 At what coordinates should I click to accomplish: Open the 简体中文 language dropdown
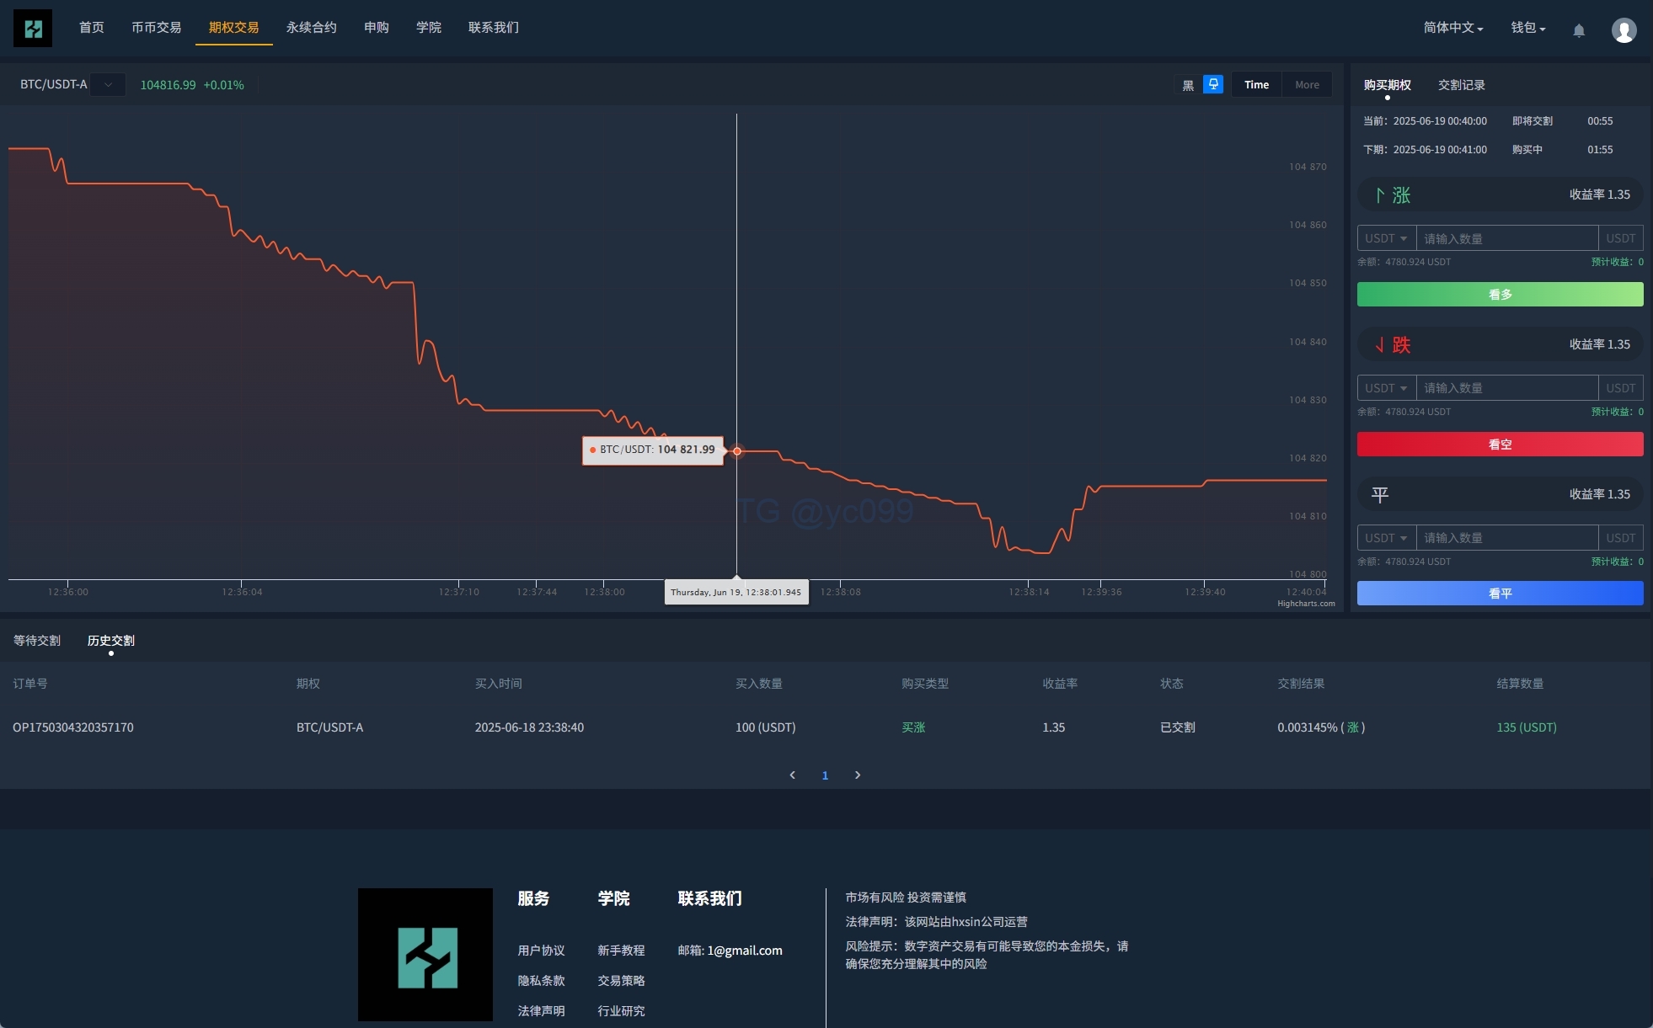pyautogui.click(x=1452, y=28)
